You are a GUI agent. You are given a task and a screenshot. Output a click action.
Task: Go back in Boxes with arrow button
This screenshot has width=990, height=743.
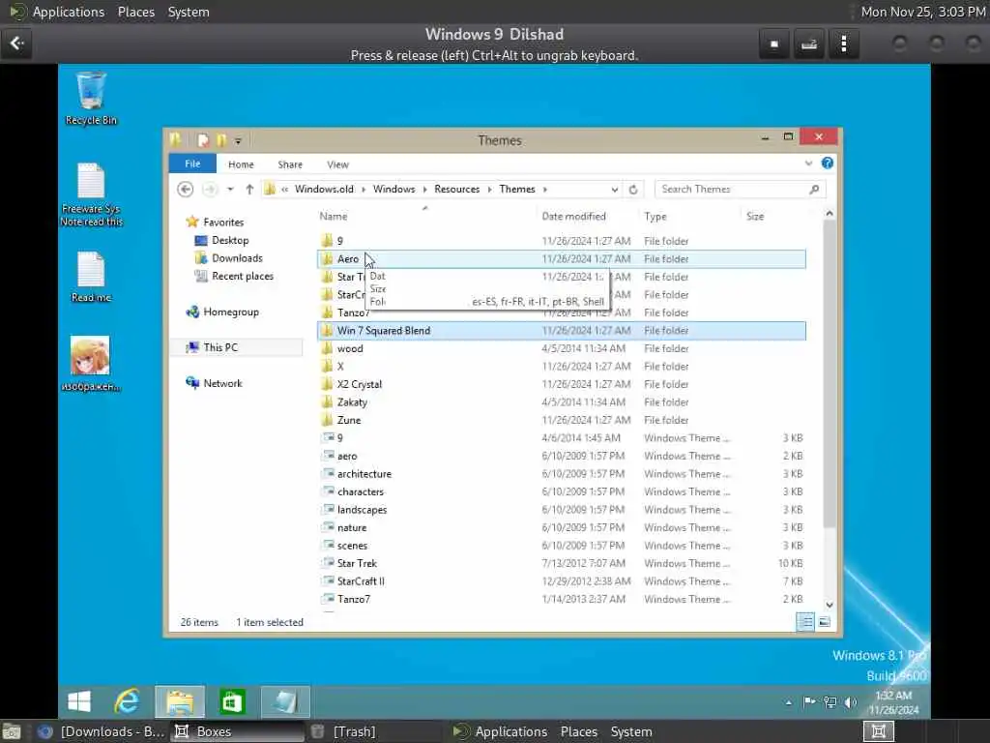click(x=16, y=44)
